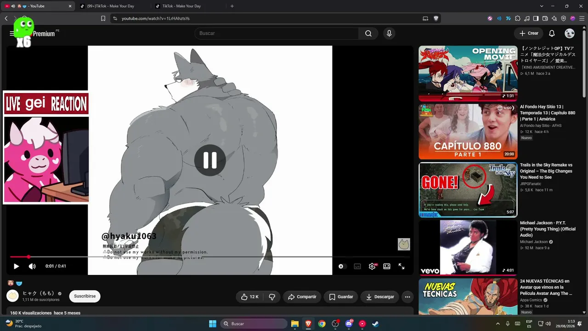Open the media control music-note icon

527,18
